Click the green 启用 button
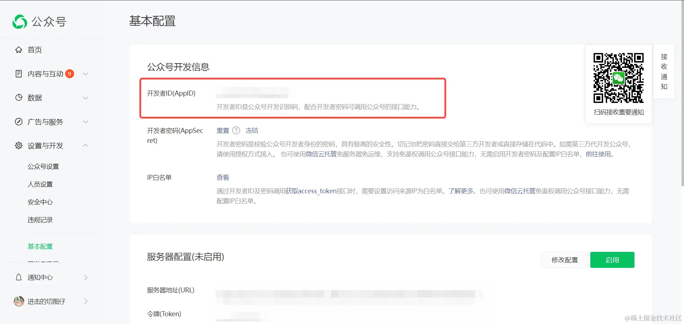Image resolution: width=684 pixels, height=324 pixels. click(612, 260)
